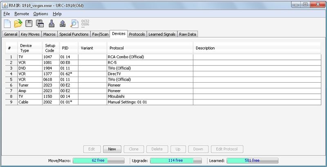Click the Protocol column header

pos(150,48)
